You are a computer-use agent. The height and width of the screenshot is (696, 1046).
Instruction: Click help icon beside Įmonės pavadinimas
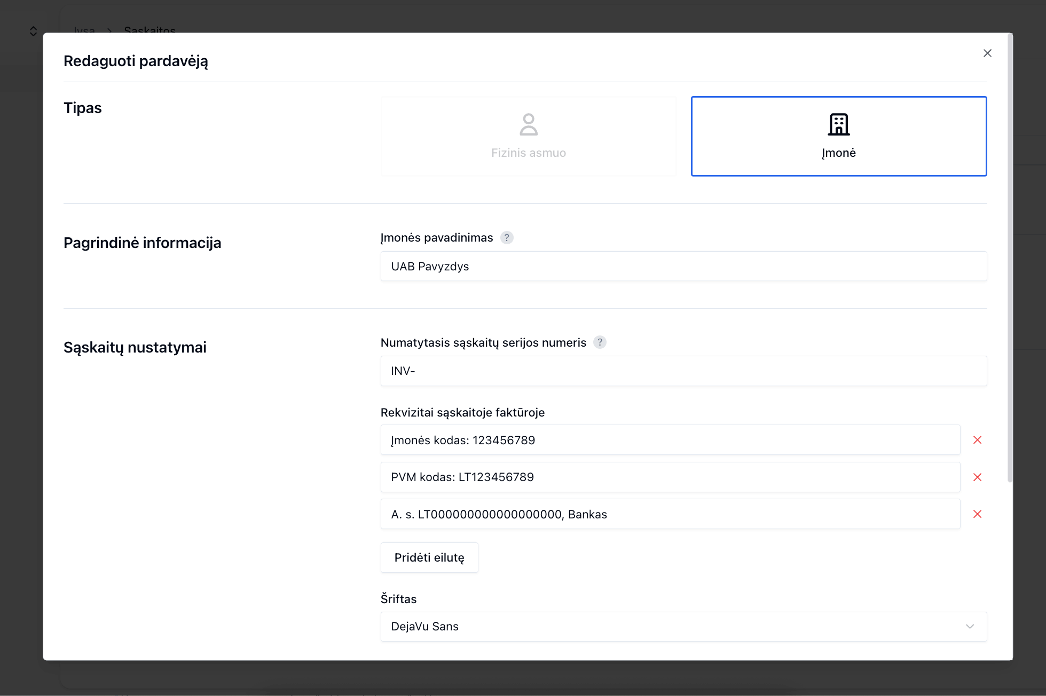507,238
